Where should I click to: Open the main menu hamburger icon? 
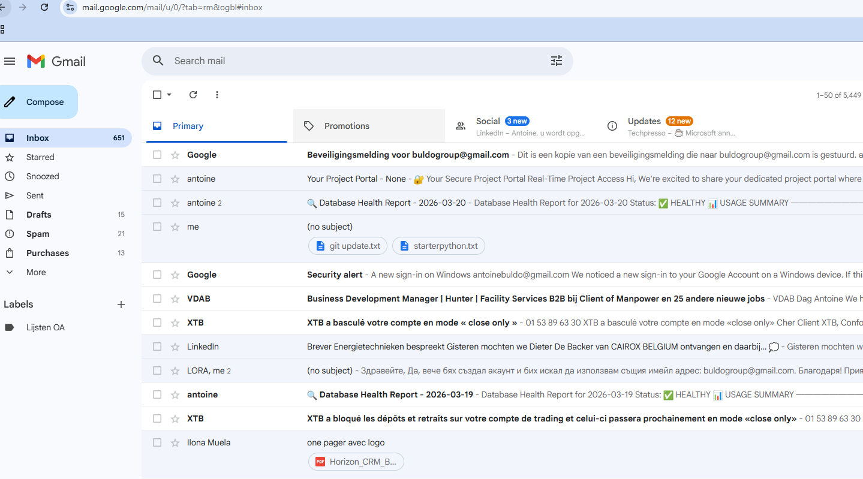[10, 61]
